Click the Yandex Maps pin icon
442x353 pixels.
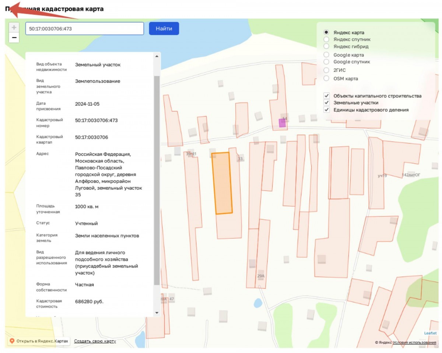click(x=12, y=341)
